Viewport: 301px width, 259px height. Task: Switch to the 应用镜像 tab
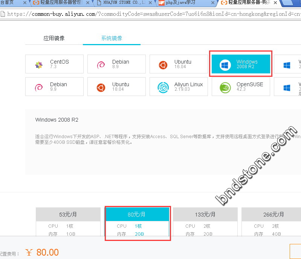[54, 38]
